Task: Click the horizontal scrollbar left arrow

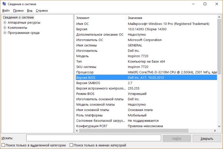Action: tap(77, 131)
